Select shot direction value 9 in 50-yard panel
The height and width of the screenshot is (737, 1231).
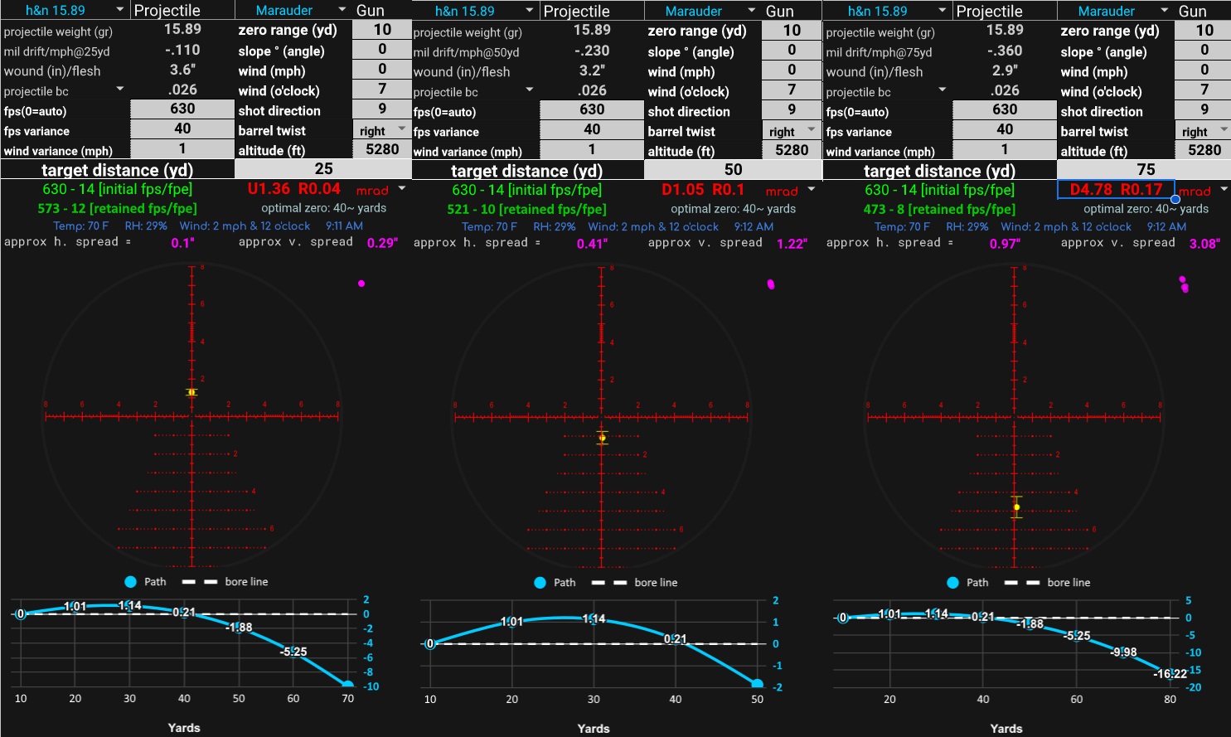pos(792,110)
